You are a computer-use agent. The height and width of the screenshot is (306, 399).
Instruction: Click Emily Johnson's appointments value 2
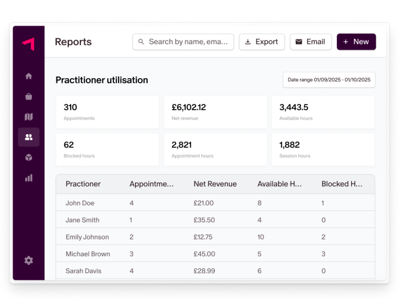click(x=131, y=237)
